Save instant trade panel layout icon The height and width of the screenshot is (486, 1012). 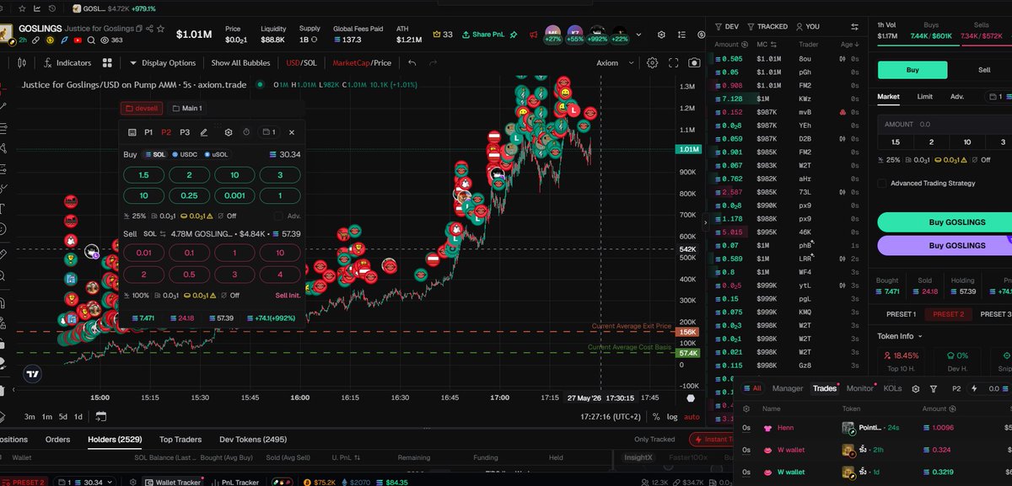tap(132, 132)
